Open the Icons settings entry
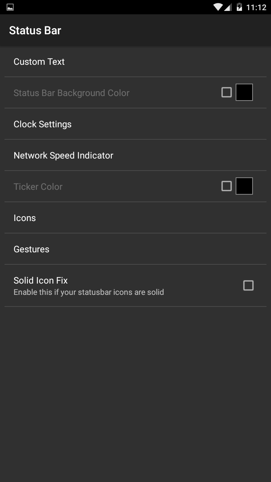Screen dimensions: 271x482 [x=25, y=218]
